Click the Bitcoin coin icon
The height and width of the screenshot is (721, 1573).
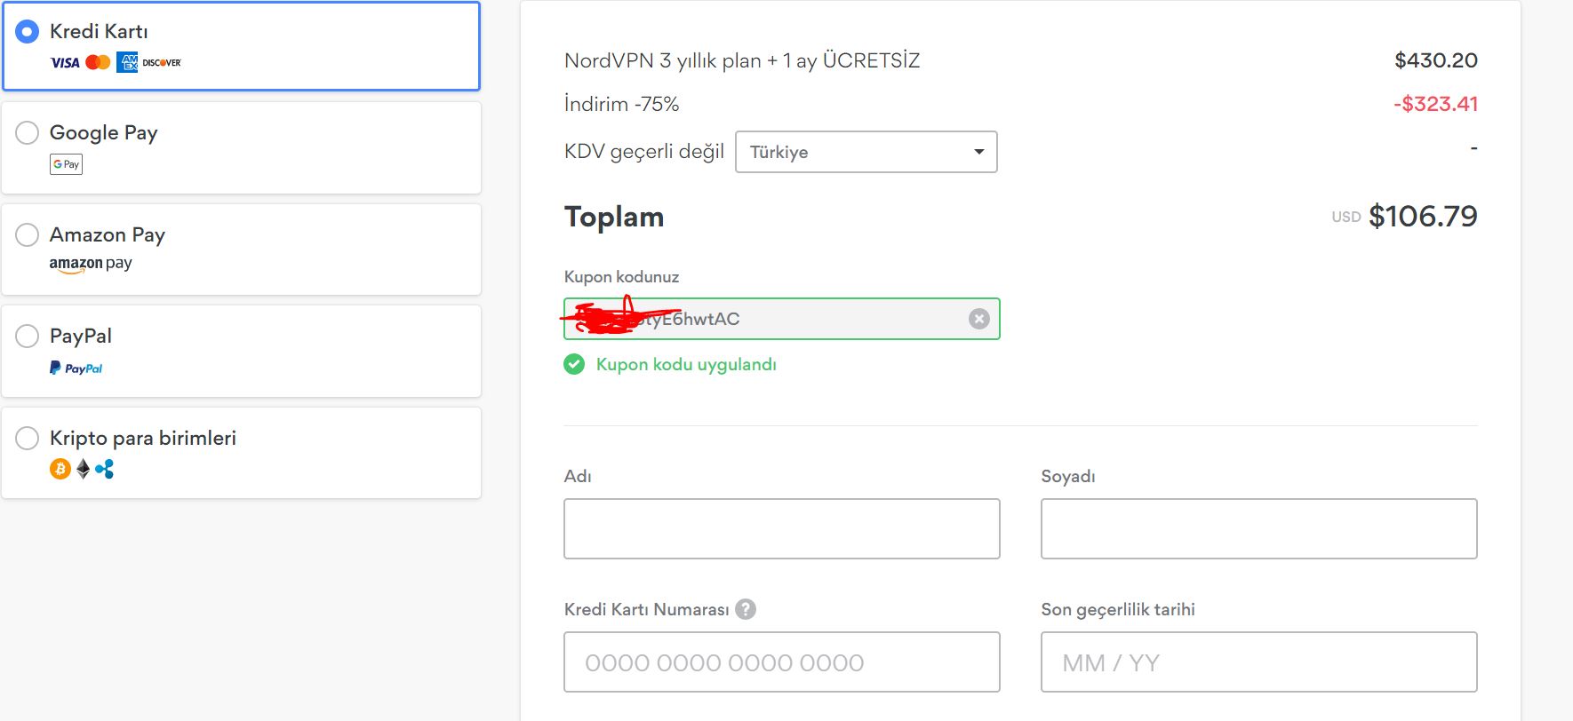coord(60,469)
